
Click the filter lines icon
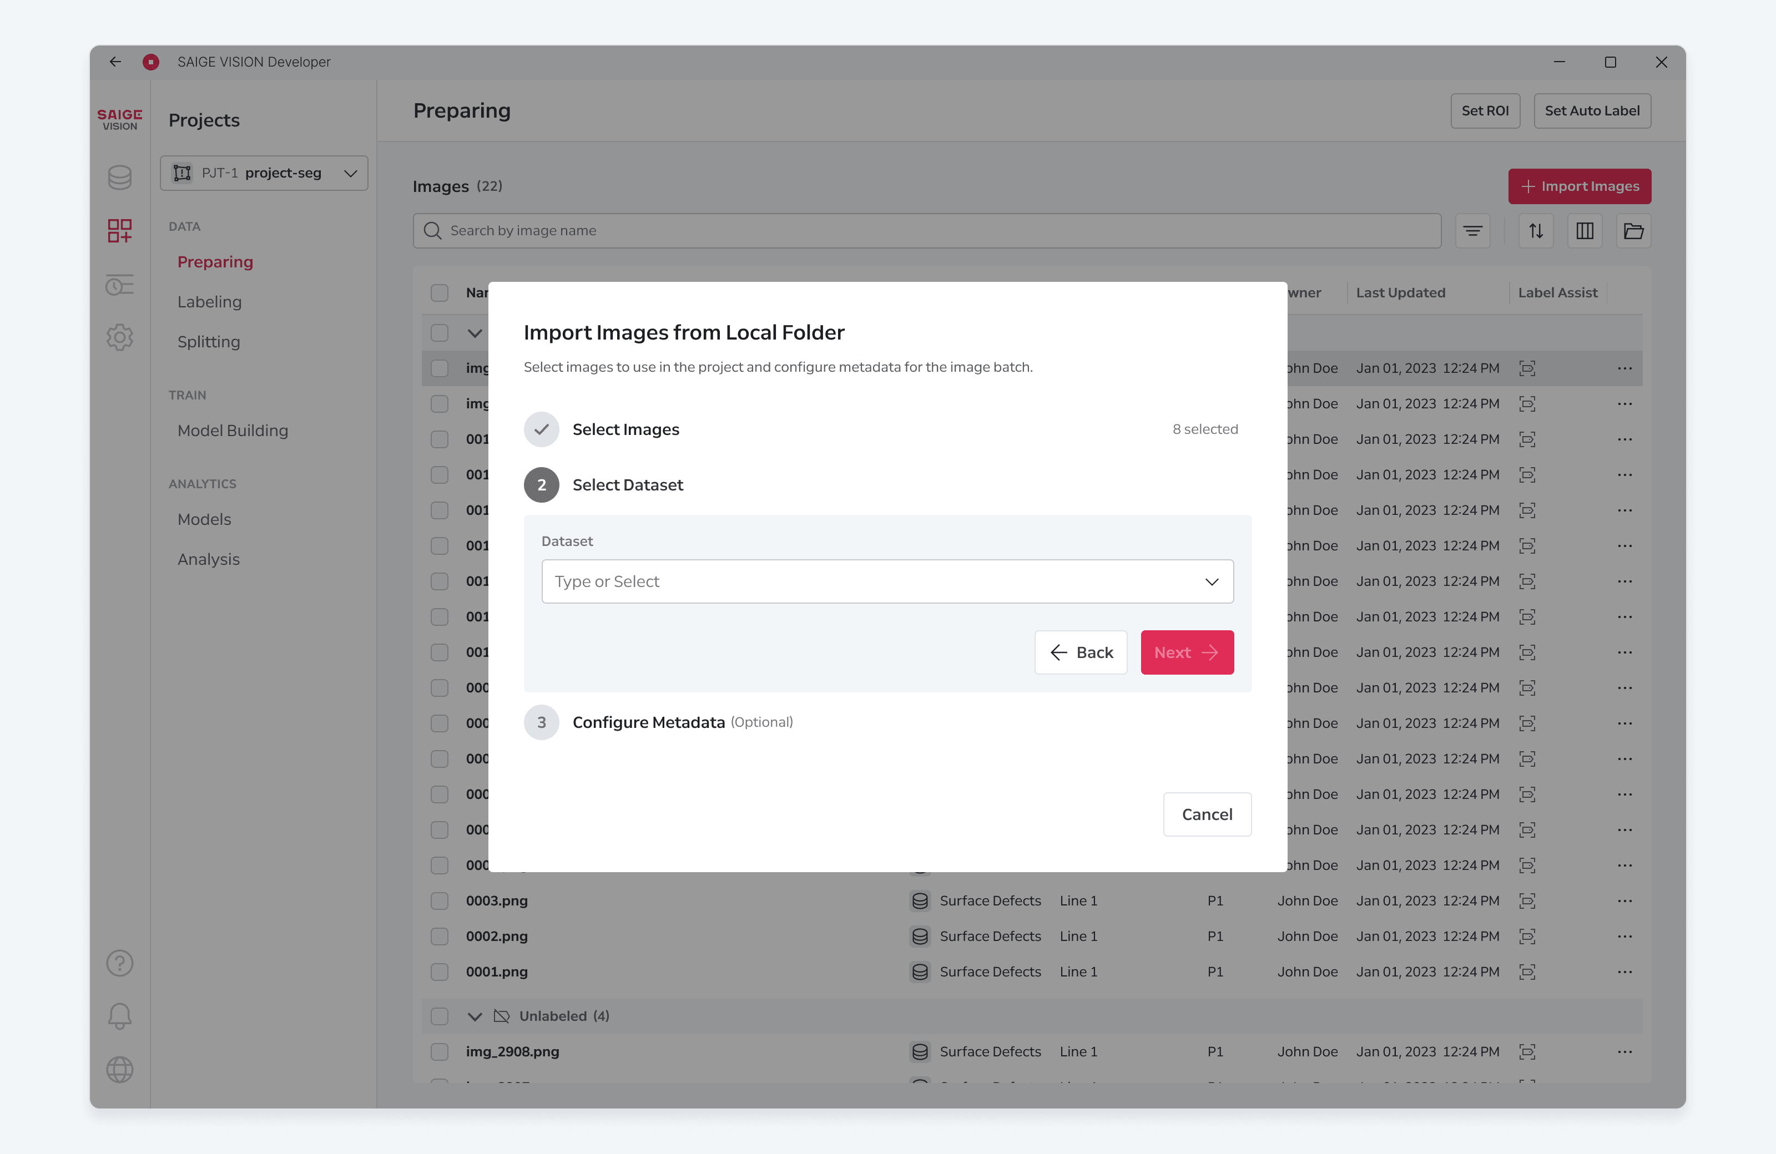[1473, 231]
